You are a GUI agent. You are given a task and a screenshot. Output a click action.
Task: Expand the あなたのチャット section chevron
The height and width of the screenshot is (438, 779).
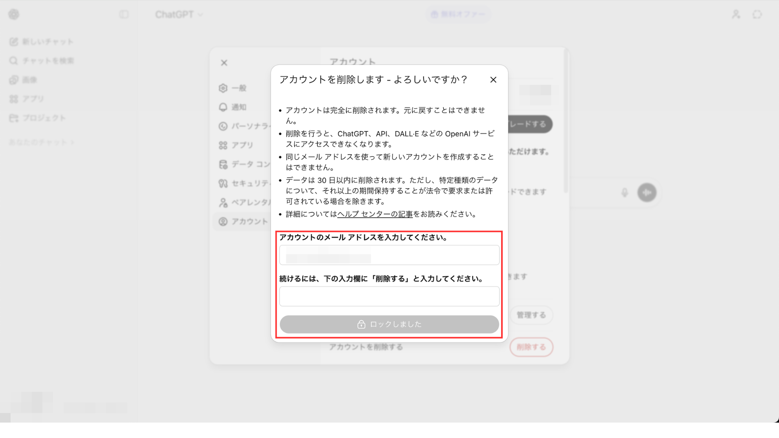pos(72,142)
